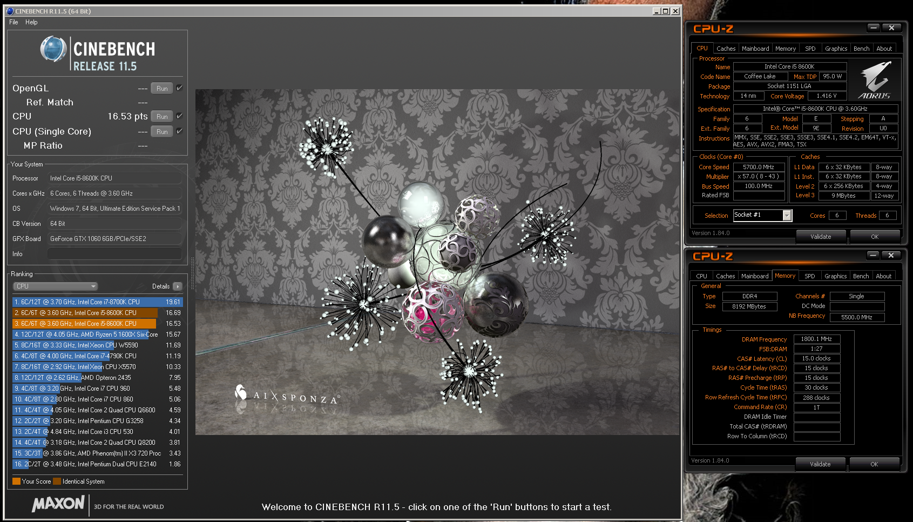Toggle the CPU test checkbox
The image size is (913, 522).
click(179, 116)
